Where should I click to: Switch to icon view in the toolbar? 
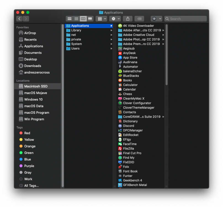[69, 19]
